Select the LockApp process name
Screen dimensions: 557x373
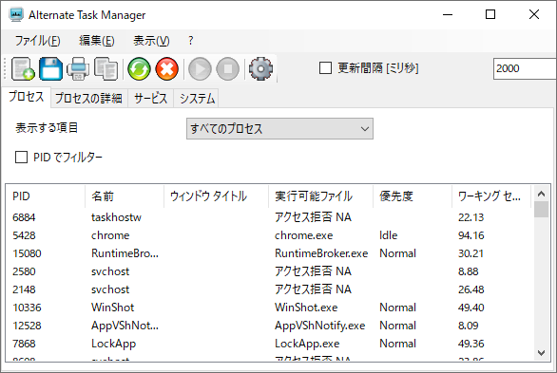coord(114,344)
